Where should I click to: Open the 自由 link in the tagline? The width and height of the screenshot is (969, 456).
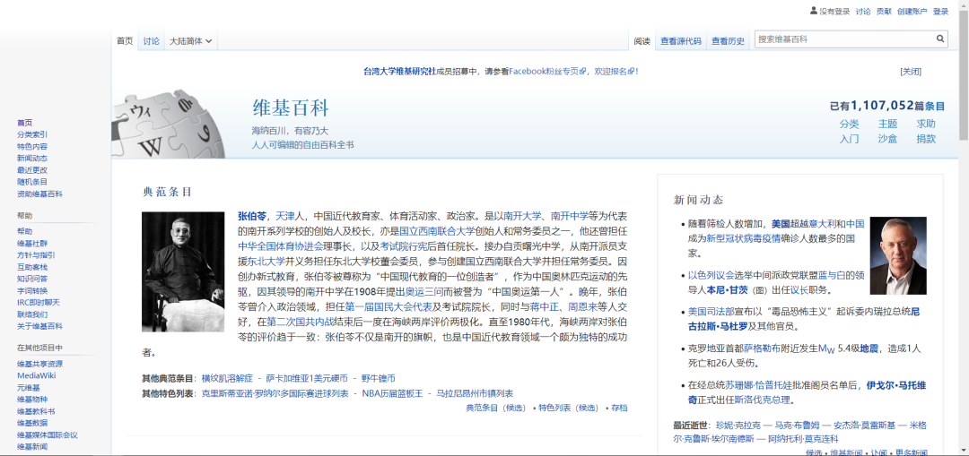(x=310, y=146)
